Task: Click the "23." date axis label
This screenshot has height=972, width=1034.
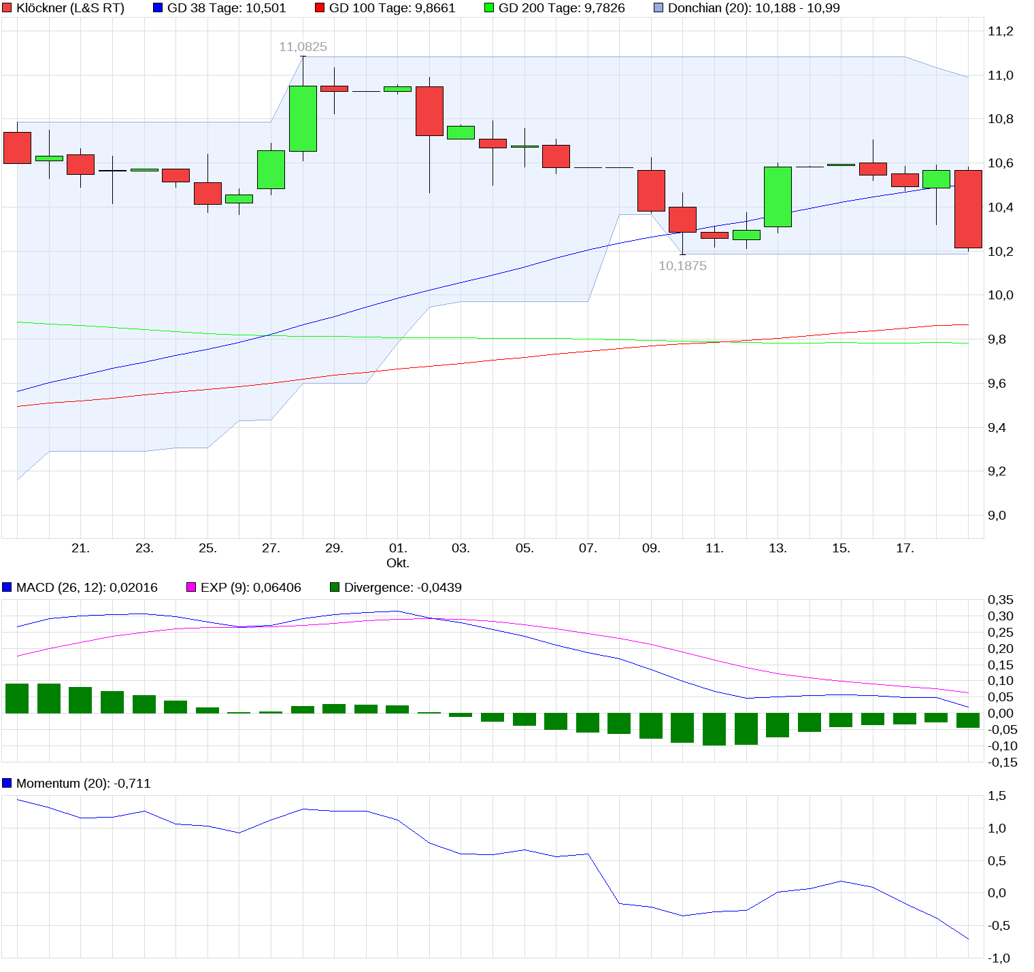Action: point(144,548)
